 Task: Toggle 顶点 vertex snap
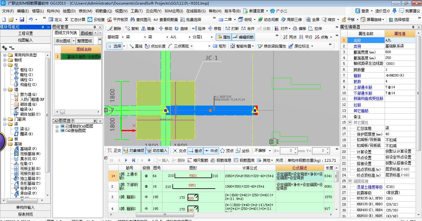(227, 151)
